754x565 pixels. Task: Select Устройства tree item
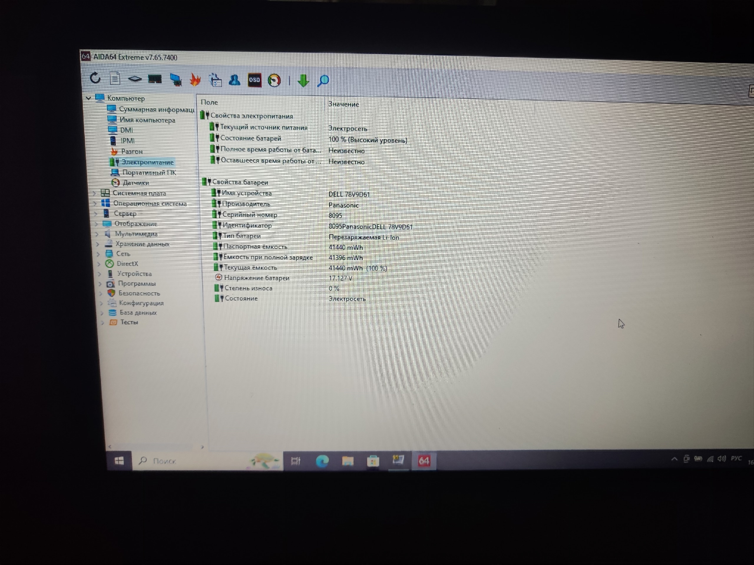point(130,273)
